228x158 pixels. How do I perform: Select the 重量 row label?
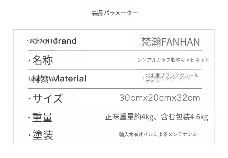(42, 117)
